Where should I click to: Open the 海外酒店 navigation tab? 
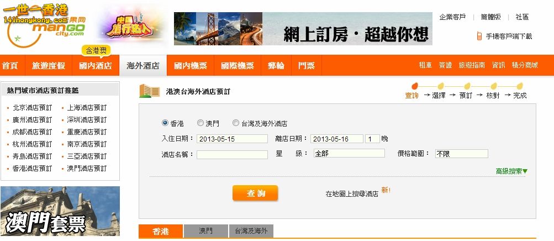pyautogui.click(x=143, y=65)
